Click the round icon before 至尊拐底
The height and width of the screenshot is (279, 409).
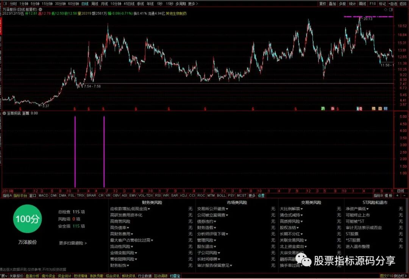[x=4, y=113]
